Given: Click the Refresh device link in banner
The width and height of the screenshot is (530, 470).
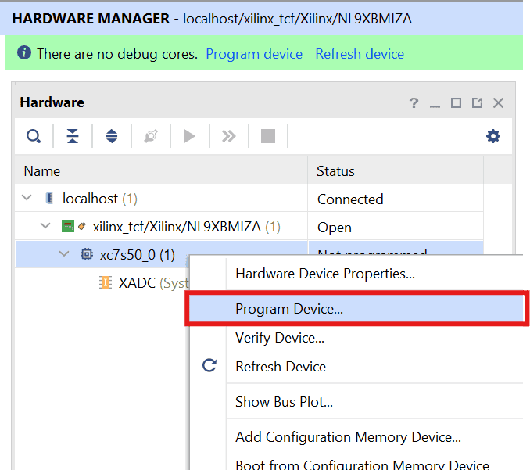Looking at the screenshot, I should pos(360,54).
